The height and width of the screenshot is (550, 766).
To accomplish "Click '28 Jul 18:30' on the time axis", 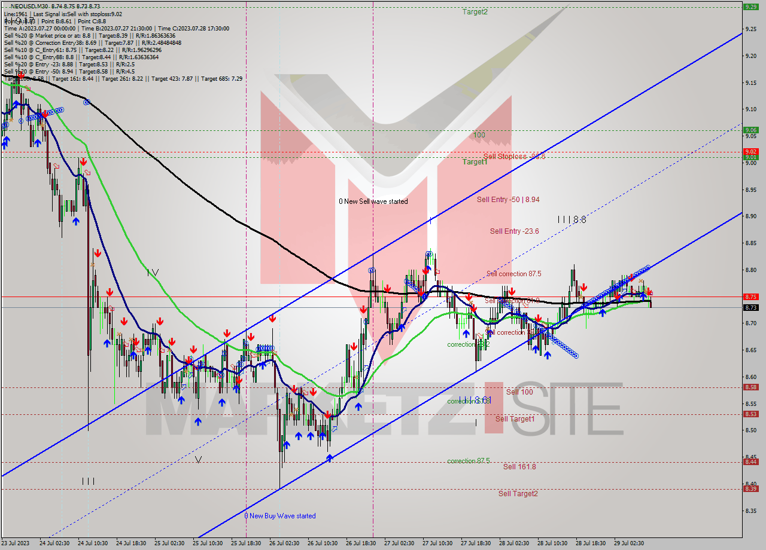I will 589,543.
